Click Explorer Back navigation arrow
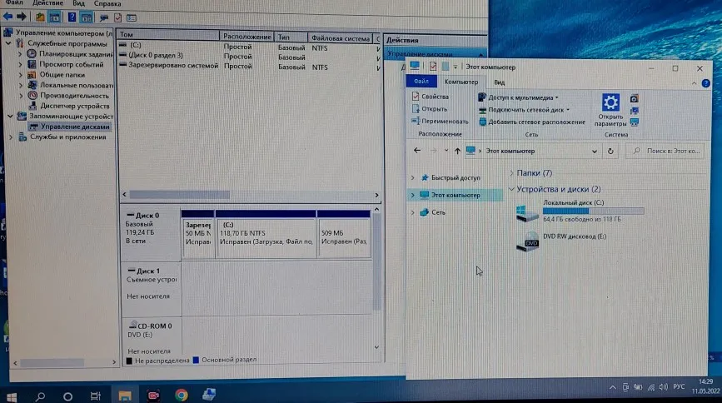The width and height of the screenshot is (722, 403). [x=417, y=150]
